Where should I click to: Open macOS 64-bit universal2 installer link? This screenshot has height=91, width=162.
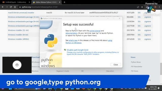pyautogui.click(x=21, y=13)
